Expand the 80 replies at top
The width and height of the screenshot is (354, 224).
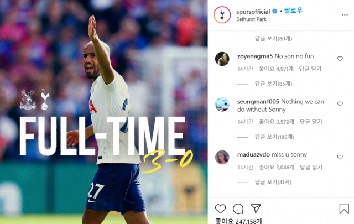click(x=273, y=39)
